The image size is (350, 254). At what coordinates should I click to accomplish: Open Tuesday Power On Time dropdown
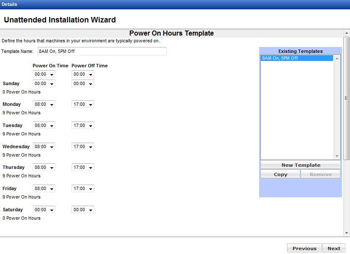pyautogui.click(x=44, y=126)
